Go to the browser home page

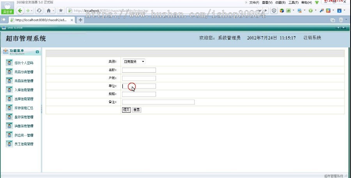click(x=49, y=10)
